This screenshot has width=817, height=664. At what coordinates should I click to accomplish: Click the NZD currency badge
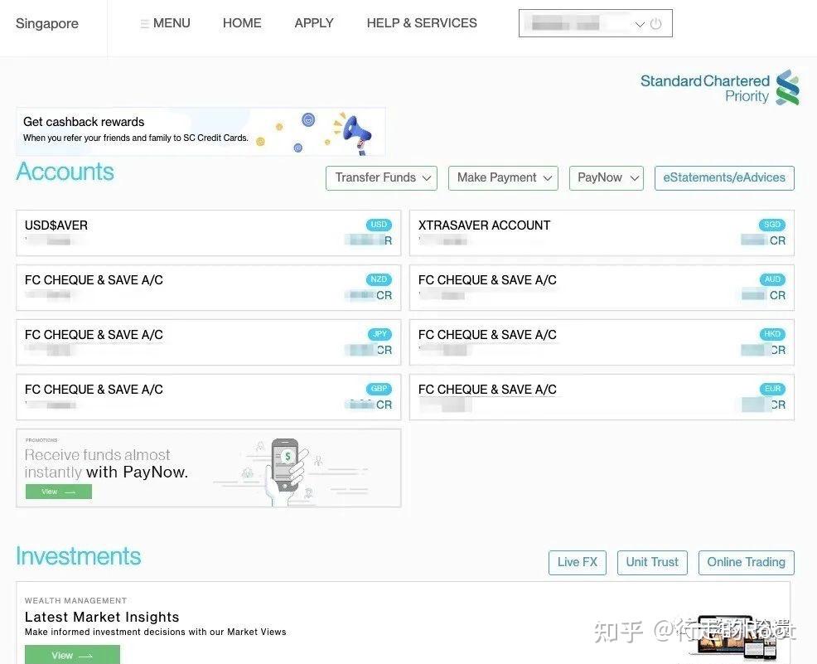coord(379,279)
